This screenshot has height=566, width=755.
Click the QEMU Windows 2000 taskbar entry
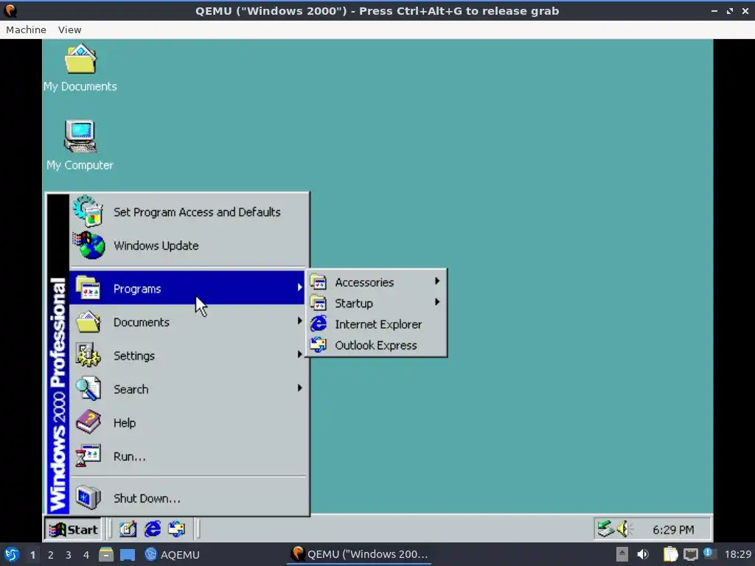tap(360, 554)
